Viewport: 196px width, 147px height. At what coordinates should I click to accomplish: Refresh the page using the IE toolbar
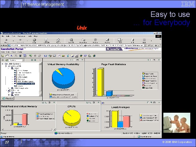pyautogui.click(x=46, y=41)
